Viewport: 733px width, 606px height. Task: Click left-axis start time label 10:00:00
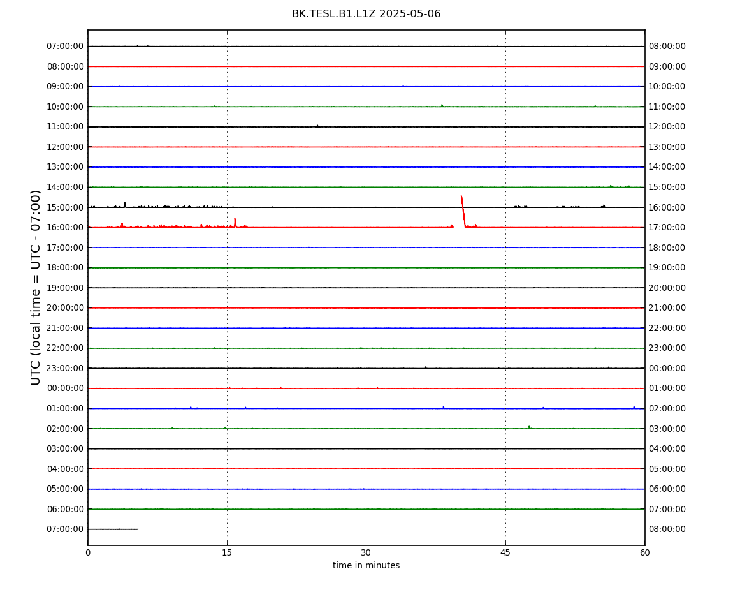coord(66,107)
